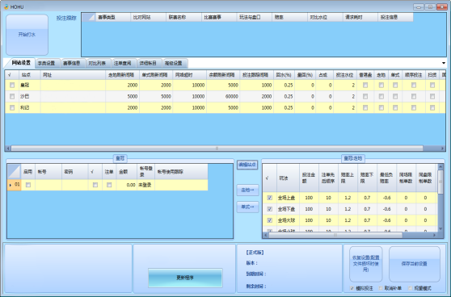Viewport: 451px width, 297px height.
Task: Click the right arrow of the play-type horizontal scrollbar
Action: 434,235
